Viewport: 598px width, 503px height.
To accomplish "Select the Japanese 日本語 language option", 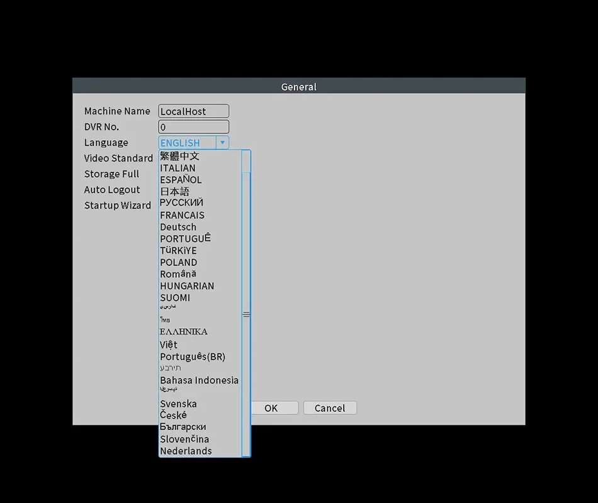I will [174, 191].
